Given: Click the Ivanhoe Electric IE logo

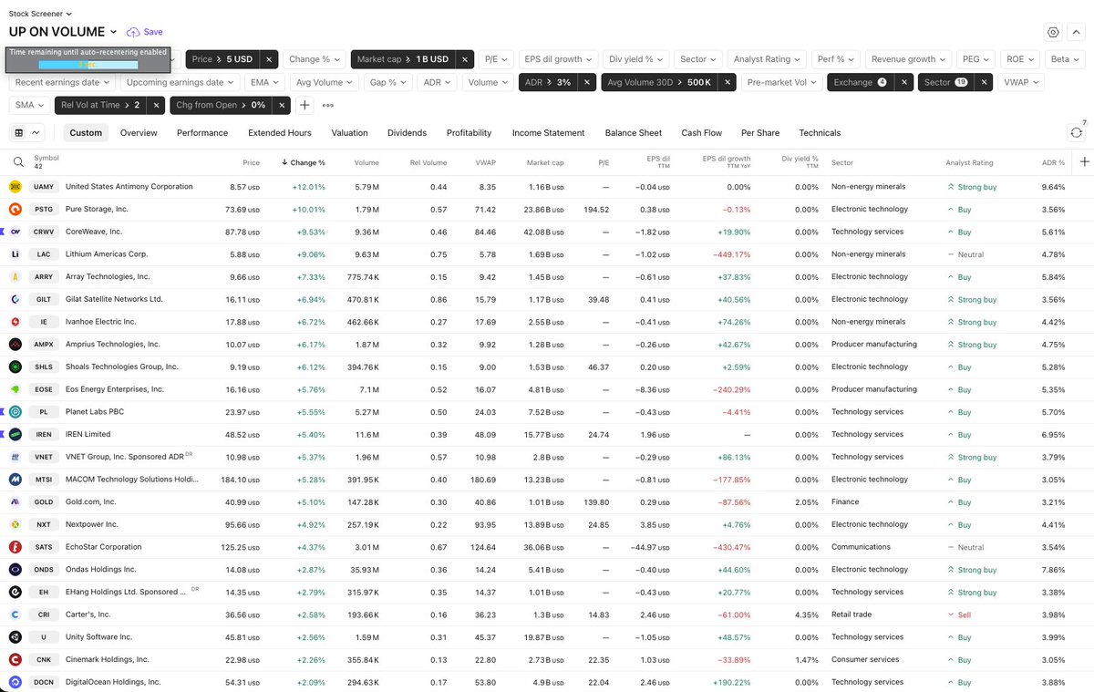Looking at the screenshot, I should (x=15, y=322).
